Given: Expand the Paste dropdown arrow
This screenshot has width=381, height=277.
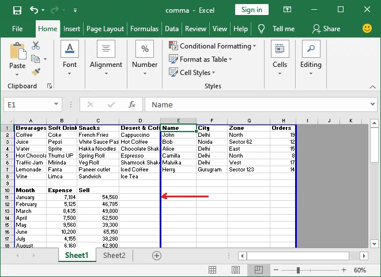Looking at the screenshot, I should [17, 74].
